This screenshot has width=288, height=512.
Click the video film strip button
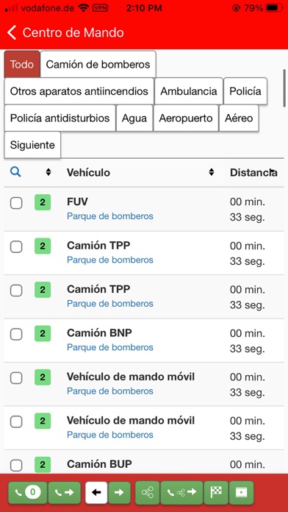[x=242, y=492]
